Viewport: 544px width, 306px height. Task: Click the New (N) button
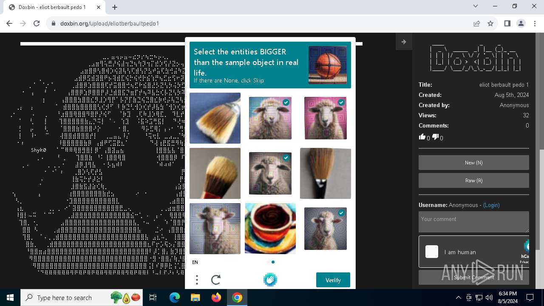[474, 163]
